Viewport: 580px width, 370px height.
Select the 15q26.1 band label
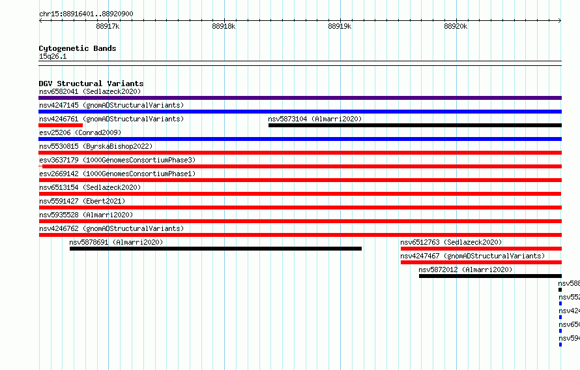point(53,56)
